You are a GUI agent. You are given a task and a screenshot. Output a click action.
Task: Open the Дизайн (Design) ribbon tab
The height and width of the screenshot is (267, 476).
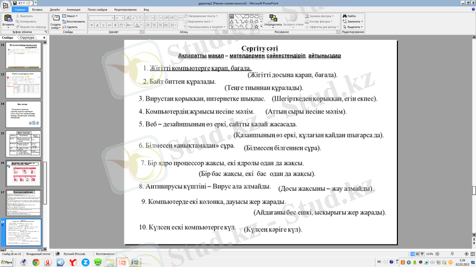(54, 10)
